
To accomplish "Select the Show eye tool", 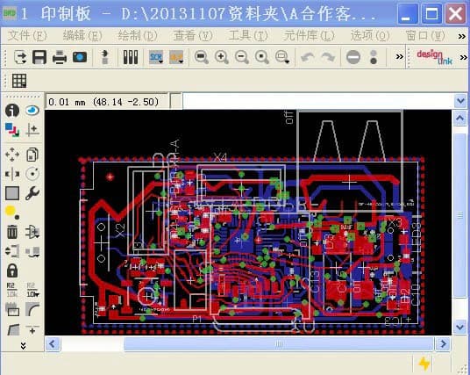I will pos(32,111).
